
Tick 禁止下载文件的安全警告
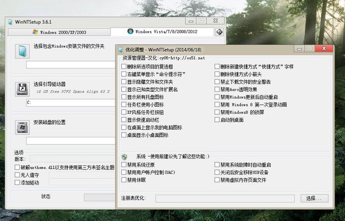coord(217,82)
